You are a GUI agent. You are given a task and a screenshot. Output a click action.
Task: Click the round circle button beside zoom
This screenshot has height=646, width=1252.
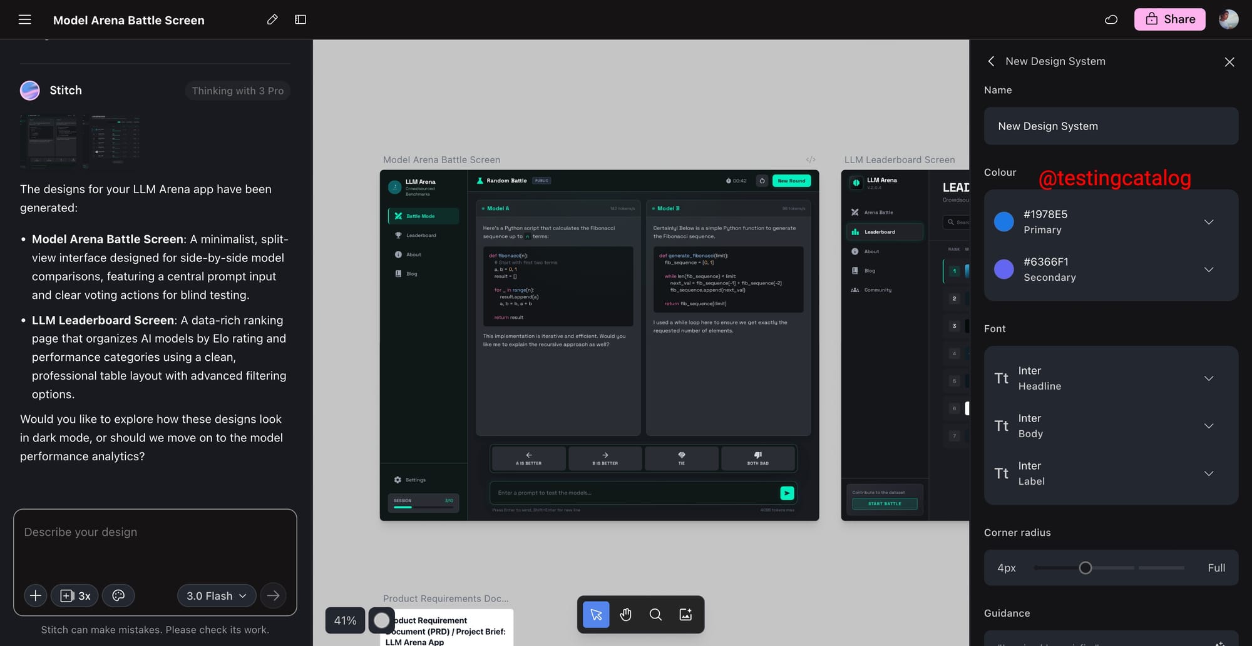point(381,620)
